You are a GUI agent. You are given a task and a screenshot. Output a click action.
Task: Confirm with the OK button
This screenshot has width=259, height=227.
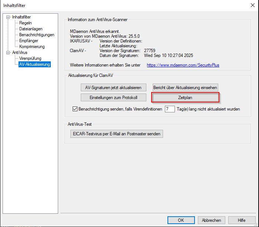181,220
